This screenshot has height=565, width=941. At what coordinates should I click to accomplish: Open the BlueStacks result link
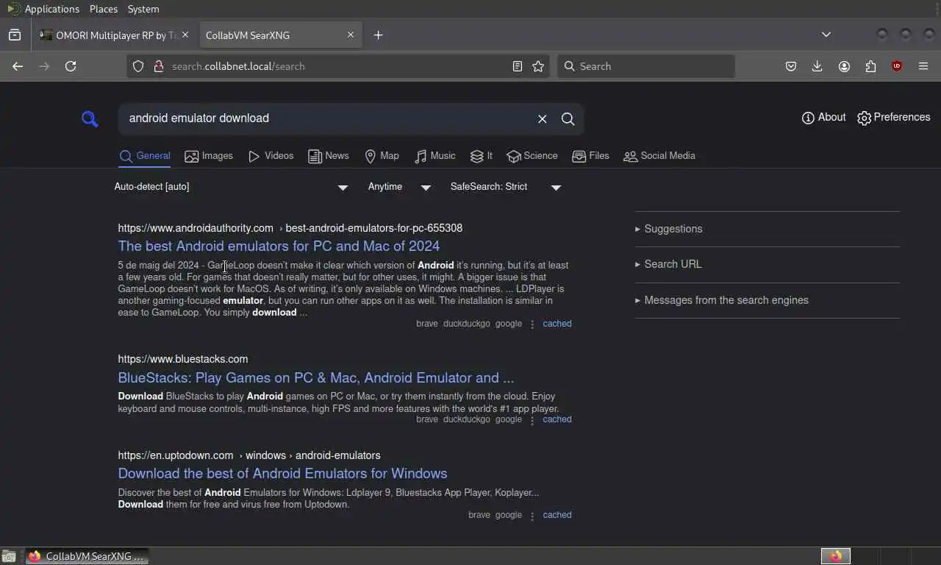[316, 378]
